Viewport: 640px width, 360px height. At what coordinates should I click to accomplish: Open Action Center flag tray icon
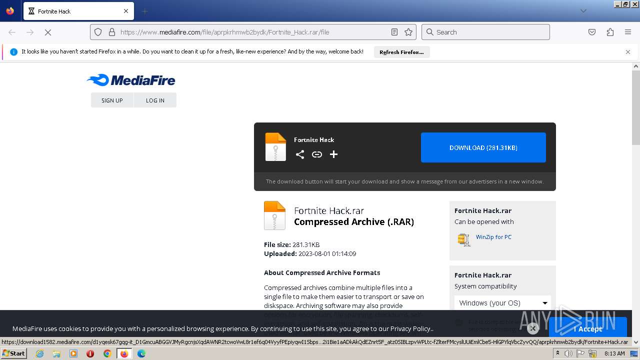point(581,353)
